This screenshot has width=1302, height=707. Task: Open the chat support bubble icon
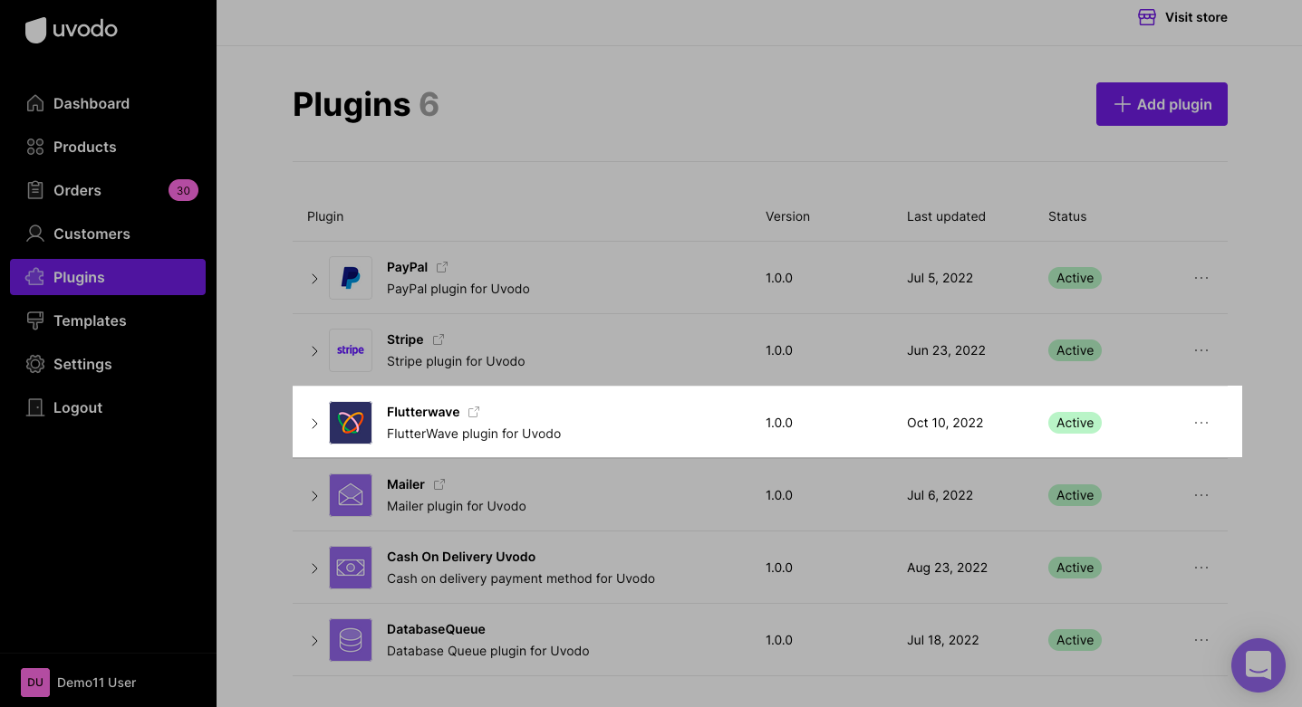pyautogui.click(x=1258, y=665)
